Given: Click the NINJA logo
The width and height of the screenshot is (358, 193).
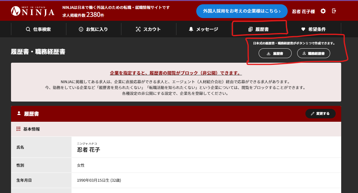Looking at the screenshot, I should [x=33, y=11].
